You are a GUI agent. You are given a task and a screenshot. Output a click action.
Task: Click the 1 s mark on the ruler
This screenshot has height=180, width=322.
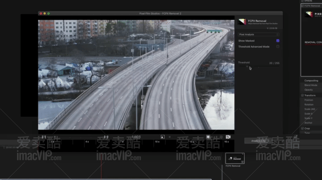[53, 142]
